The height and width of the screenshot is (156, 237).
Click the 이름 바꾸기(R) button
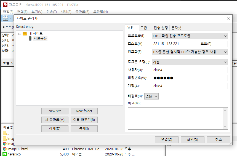(84, 120)
